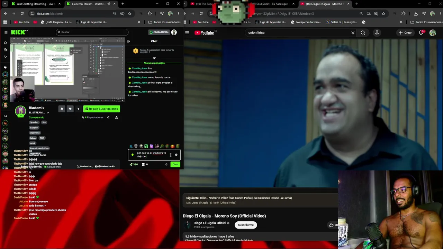Open the Kick user avatar menu
The height and width of the screenshot is (249, 443).
click(174, 32)
